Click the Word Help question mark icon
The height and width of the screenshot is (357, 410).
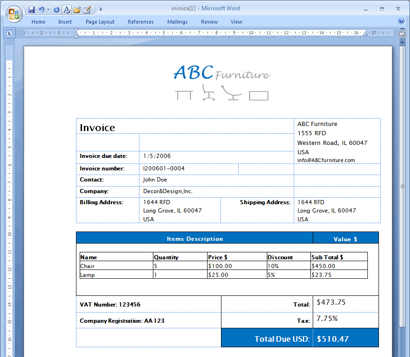pyautogui.click(x=401, y=21)
